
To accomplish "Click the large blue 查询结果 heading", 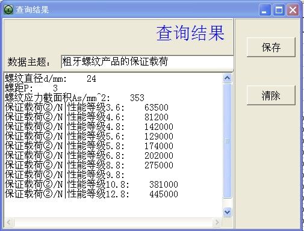I will pos(190,33).
